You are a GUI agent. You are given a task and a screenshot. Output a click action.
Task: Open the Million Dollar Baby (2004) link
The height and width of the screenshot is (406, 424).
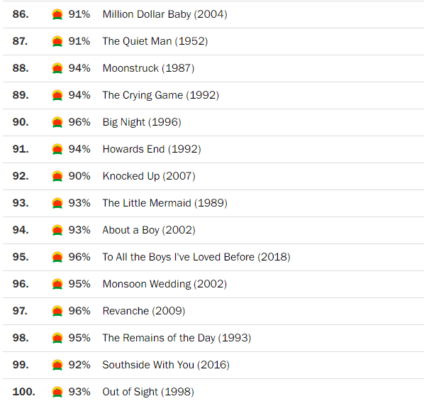tap(165, 14)
